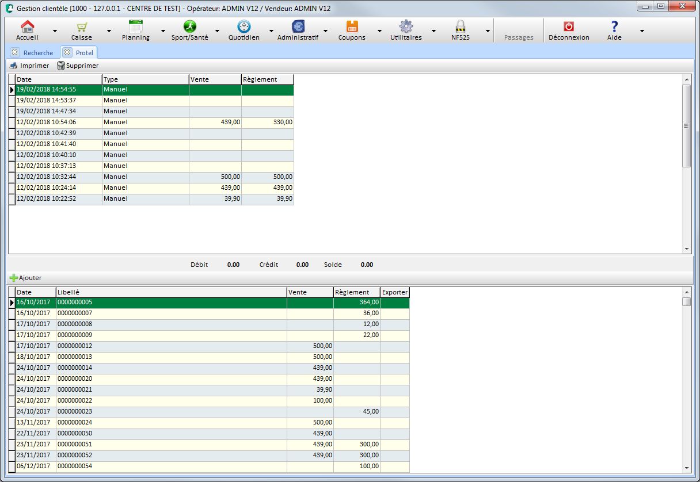Click the Imprimer button

pyautogui.click(x=29, y=66)
